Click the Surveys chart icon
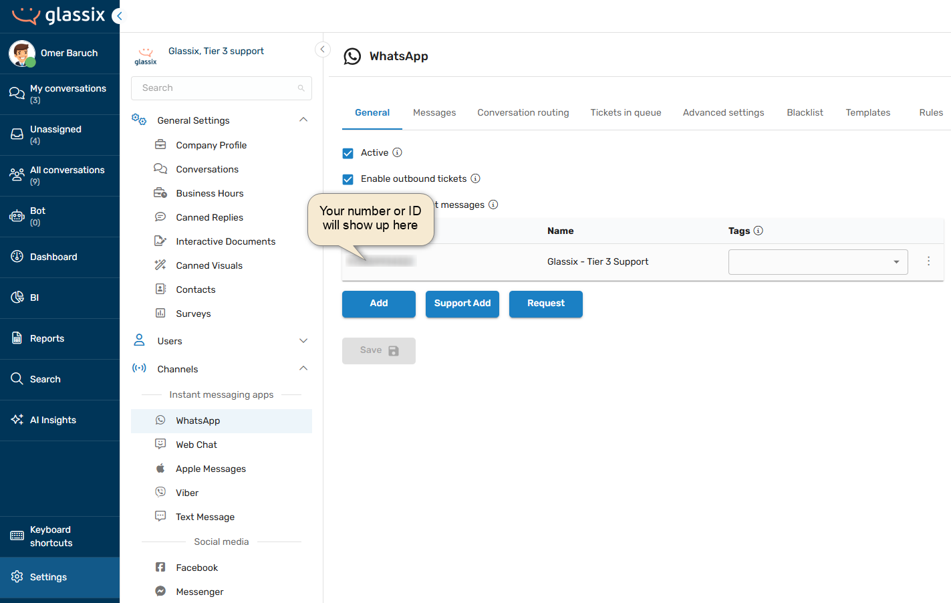 coord(160,313)
